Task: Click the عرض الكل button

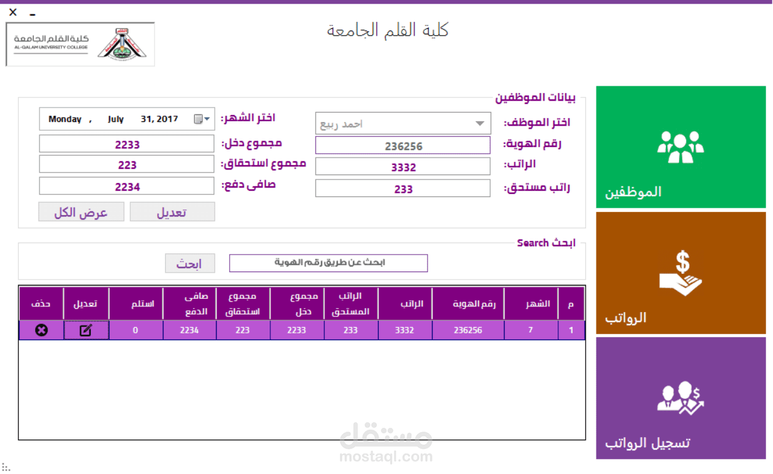Action: click(x=81, y=211)
